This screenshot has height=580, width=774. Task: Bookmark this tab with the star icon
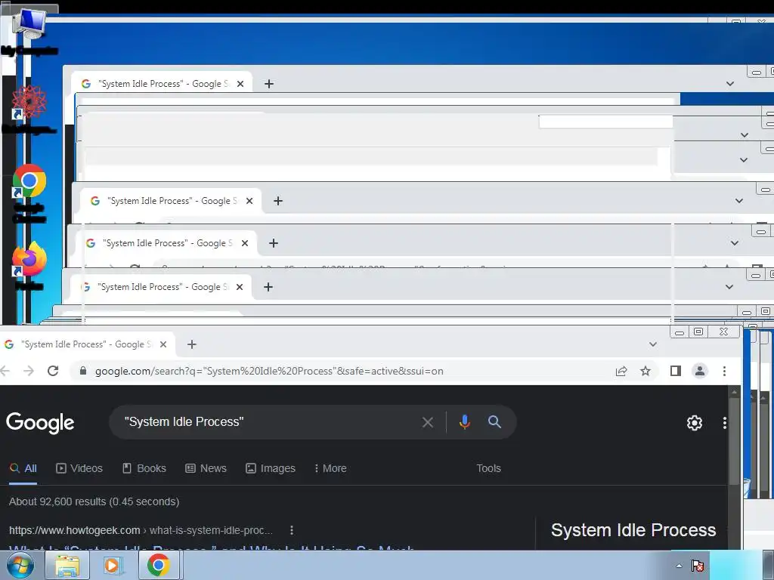click(646, 371)
